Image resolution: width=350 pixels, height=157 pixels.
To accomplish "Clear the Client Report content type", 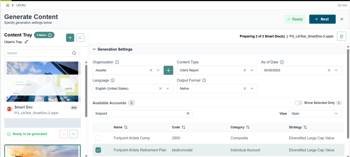I will click(x=245, y=70).
